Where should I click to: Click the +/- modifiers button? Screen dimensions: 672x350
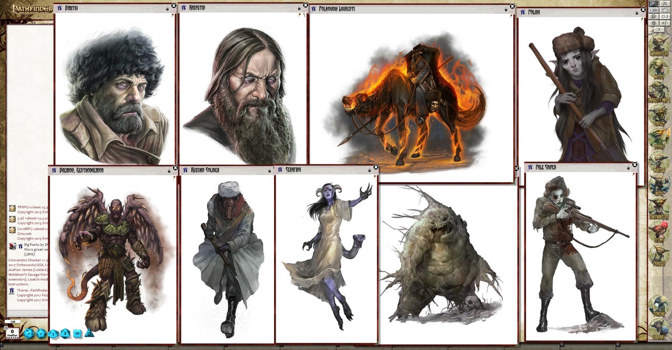coord(665,23)
